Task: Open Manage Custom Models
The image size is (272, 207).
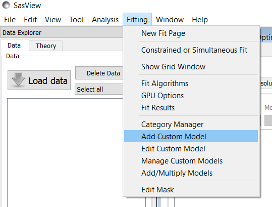Action: click(x=191, y=161)
